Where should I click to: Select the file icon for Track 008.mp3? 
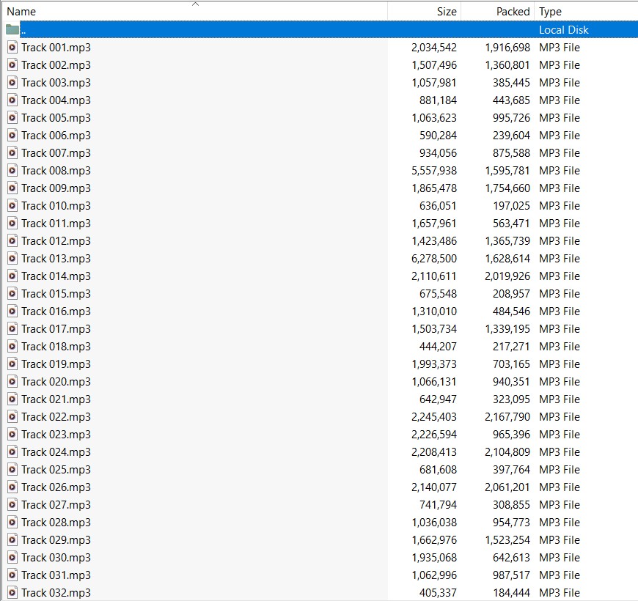pos(12,171)
